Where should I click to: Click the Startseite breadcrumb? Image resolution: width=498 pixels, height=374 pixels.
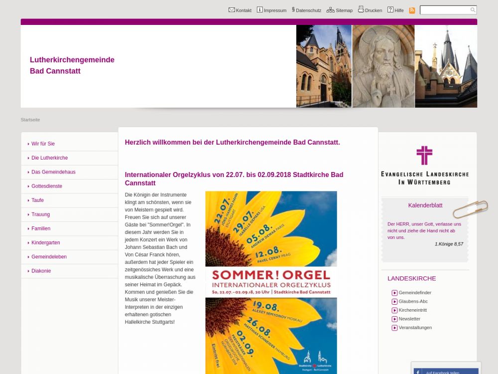point(30,120)
